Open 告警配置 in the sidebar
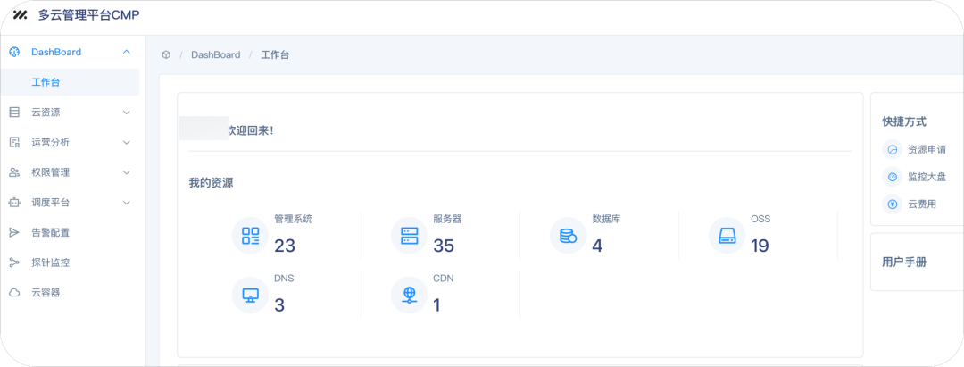 (x=50, y=232)
